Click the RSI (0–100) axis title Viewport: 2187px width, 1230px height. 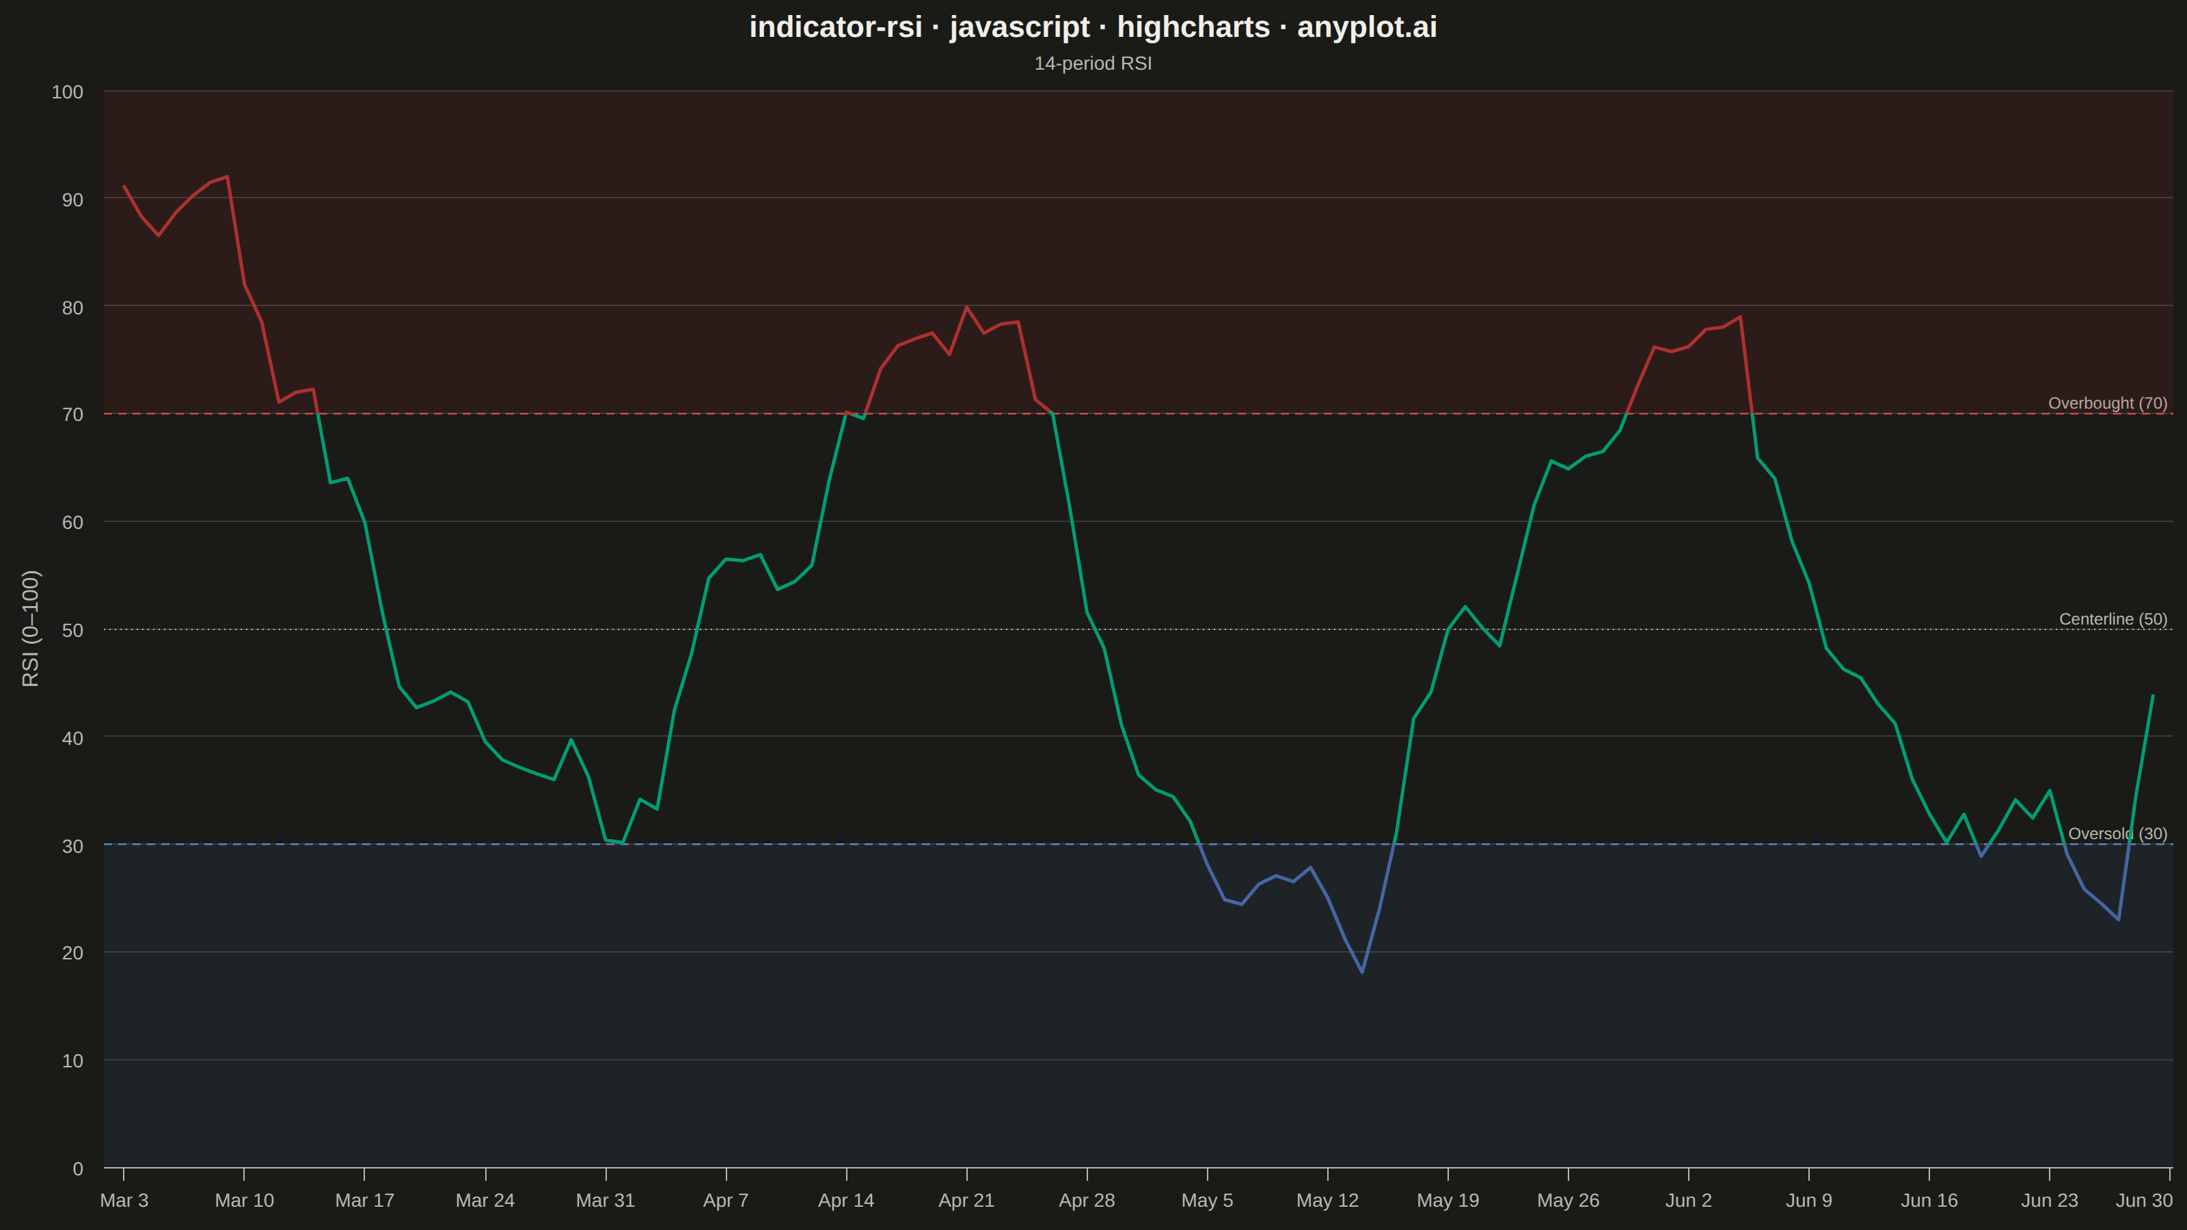(31, 628)
